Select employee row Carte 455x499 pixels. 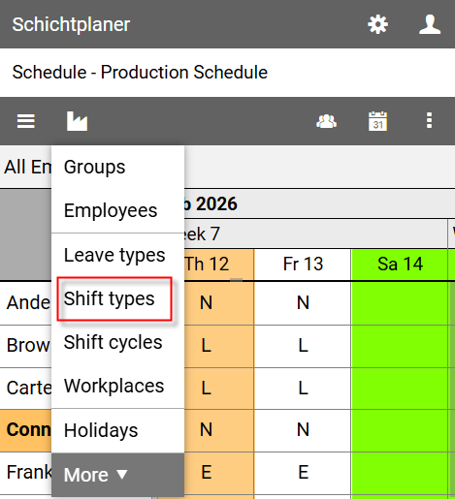(x=26, y=389)
